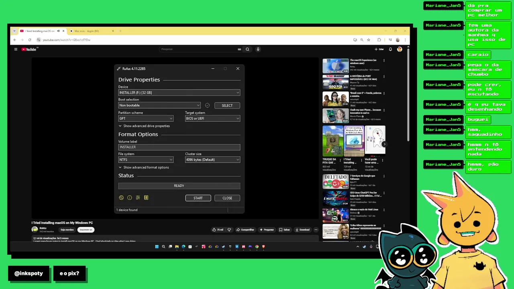514x289 pixels.
Task: Click the CLOSE button in Rufus
Action: point(227,198)
